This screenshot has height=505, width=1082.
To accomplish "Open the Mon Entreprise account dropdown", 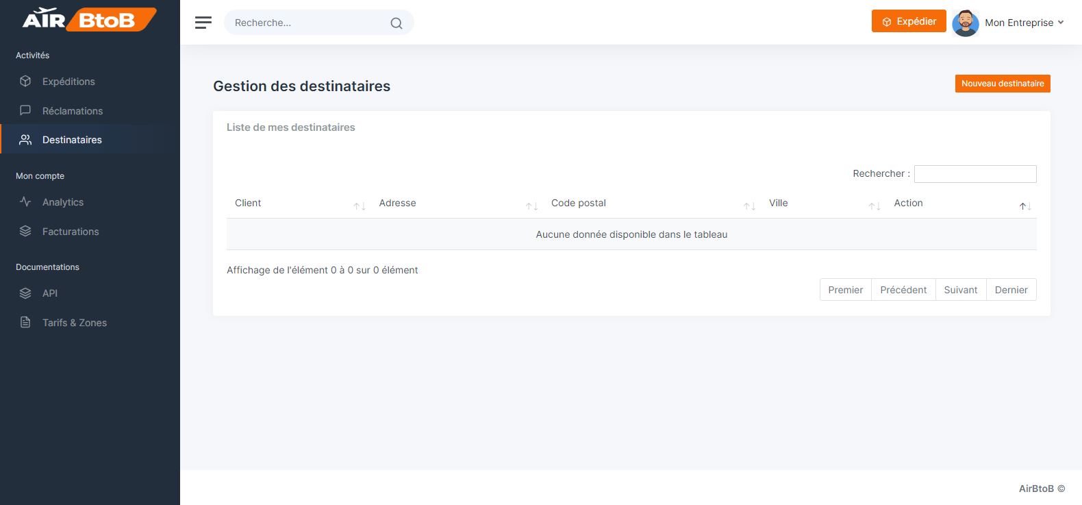I will (x=1024, y=23).
